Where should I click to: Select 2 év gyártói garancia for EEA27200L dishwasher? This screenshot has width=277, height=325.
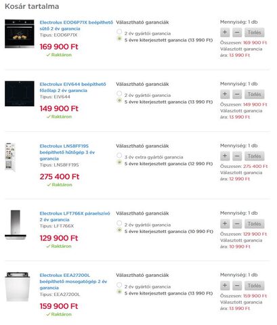[x=119, y=285]
